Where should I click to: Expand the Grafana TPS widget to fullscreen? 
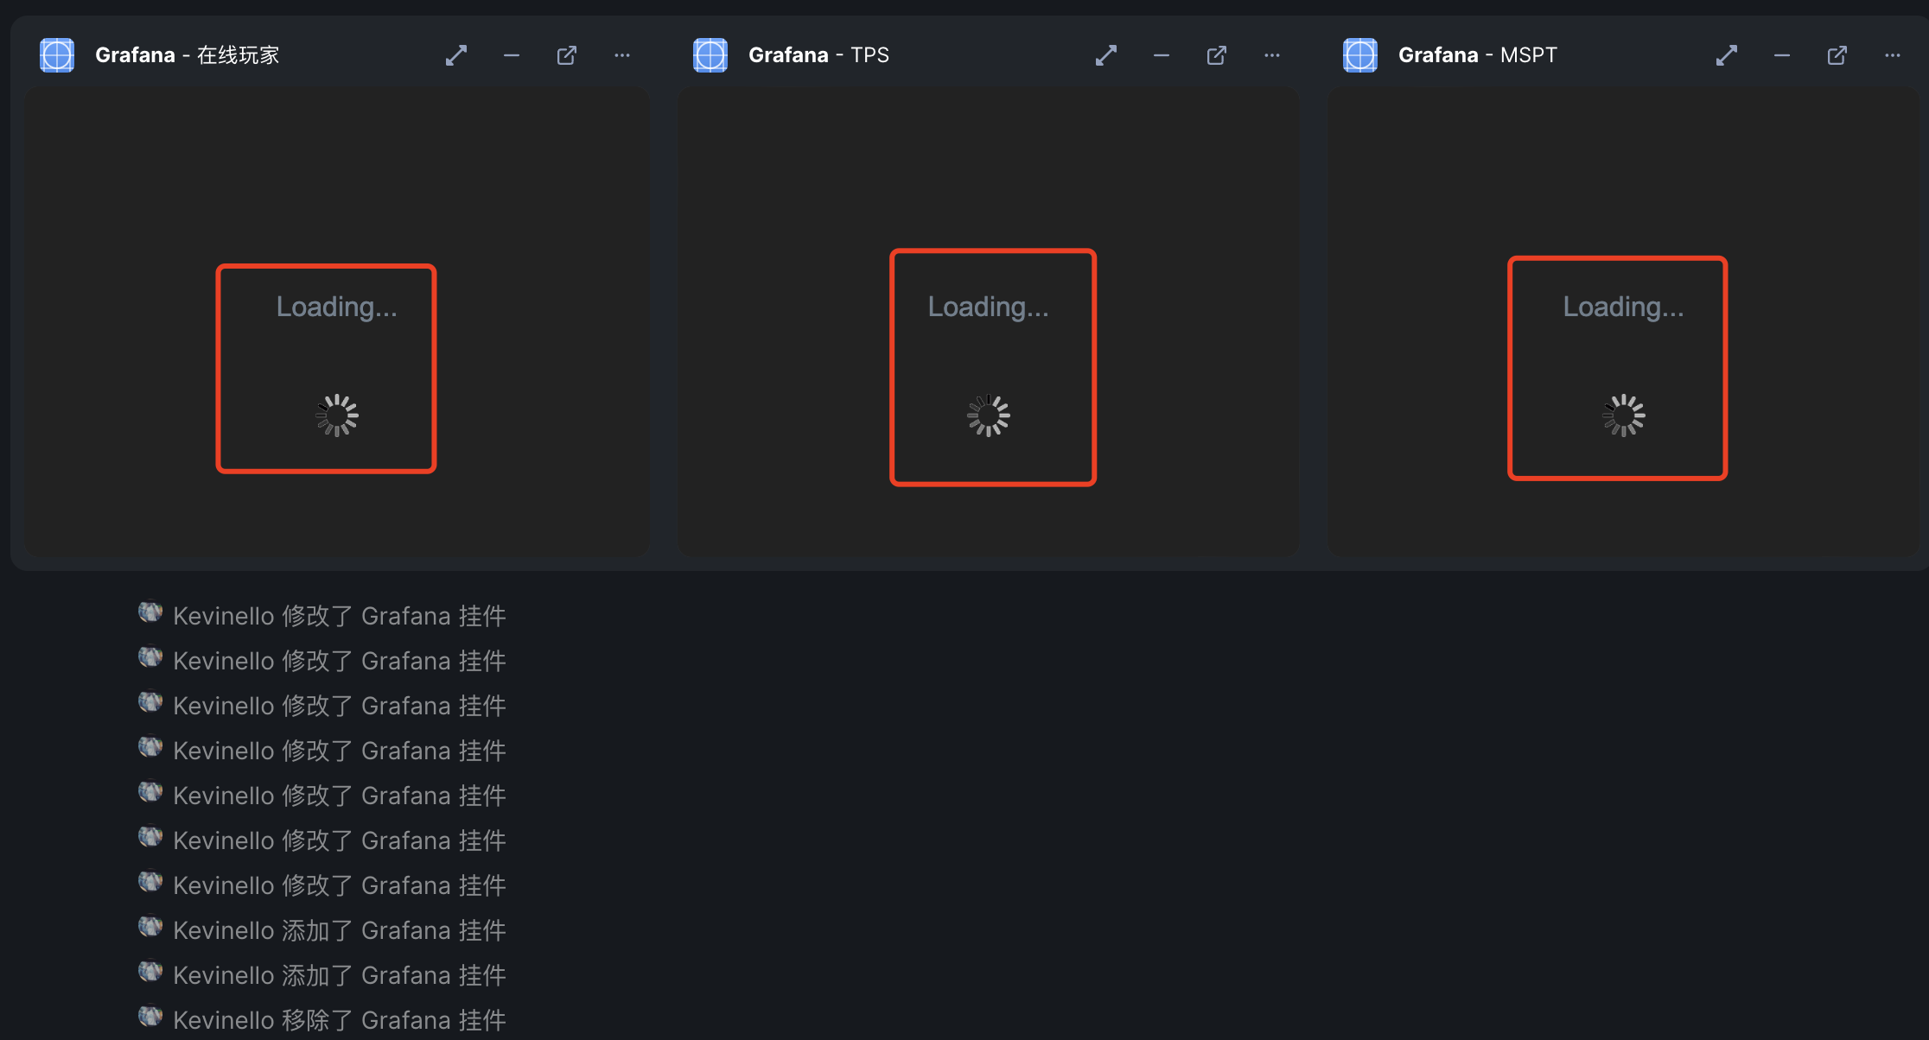pos(1106,55)
